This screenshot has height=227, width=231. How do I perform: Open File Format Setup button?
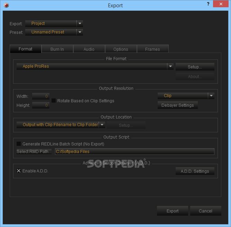click(195, 67)
